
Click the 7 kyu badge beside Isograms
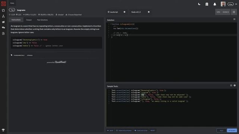click(12, 10)
